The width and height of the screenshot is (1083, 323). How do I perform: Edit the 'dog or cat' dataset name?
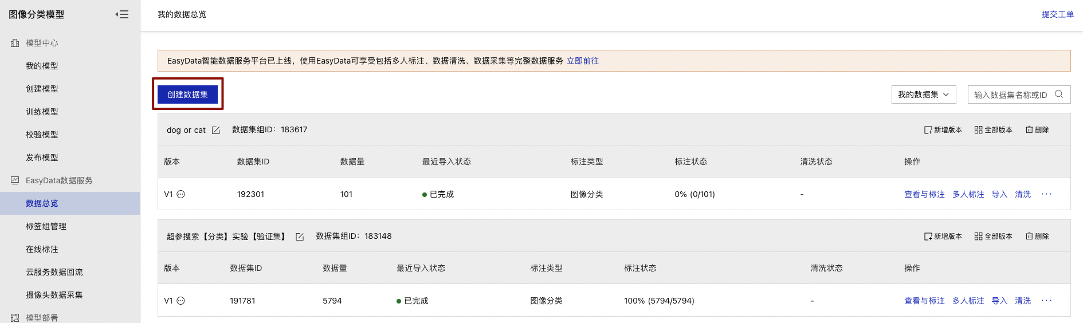click(216, 131)
